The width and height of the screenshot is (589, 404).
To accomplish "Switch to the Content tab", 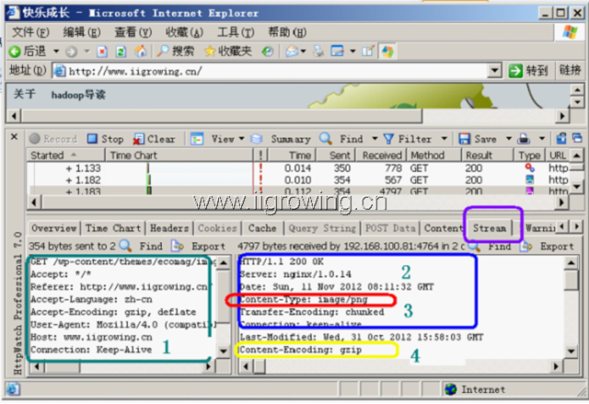I will coord(444,228).
